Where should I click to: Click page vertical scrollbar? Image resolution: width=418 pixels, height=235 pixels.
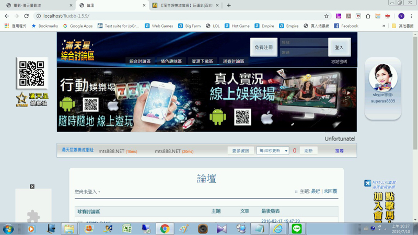[415, 93]
